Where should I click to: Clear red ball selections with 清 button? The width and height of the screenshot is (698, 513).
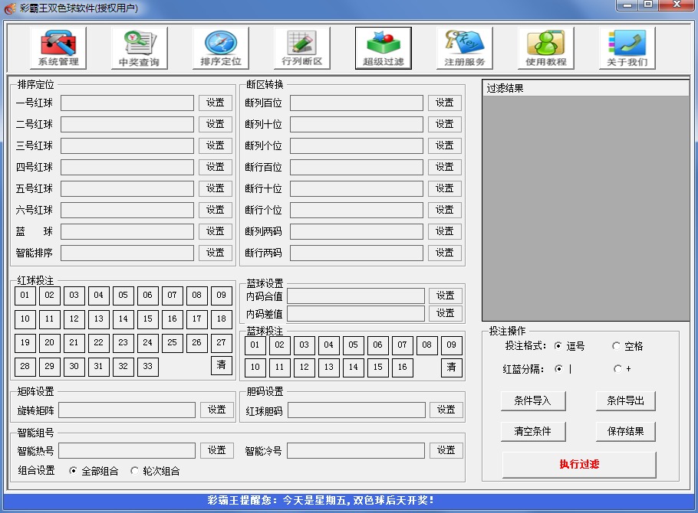click(x=222, y=367)
